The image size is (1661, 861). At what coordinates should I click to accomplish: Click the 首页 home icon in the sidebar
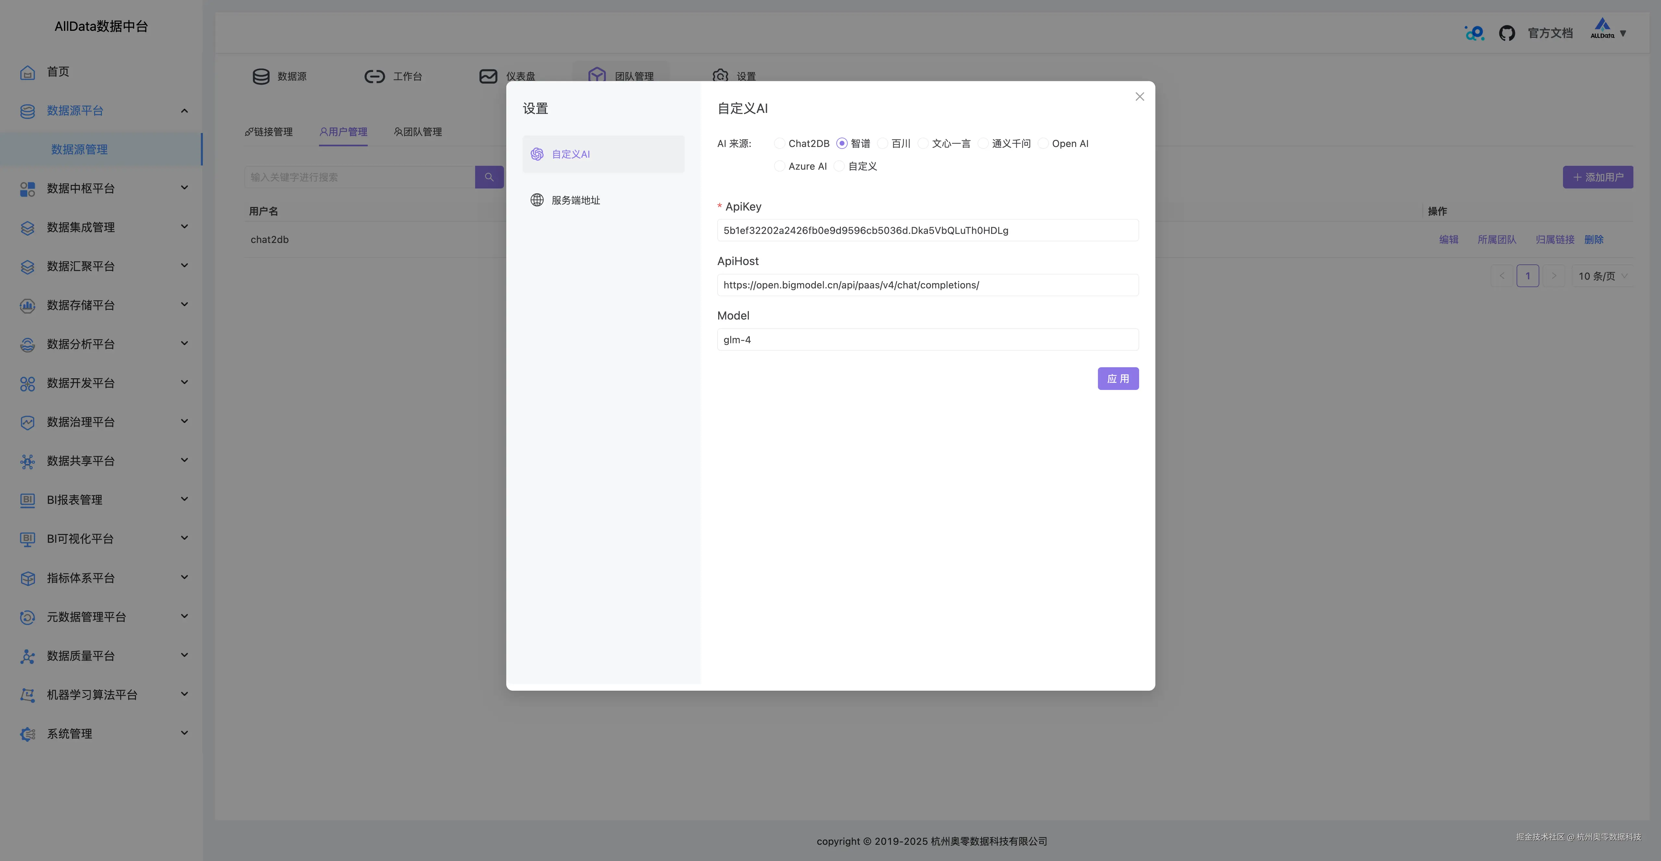click(x=27, y=72)
